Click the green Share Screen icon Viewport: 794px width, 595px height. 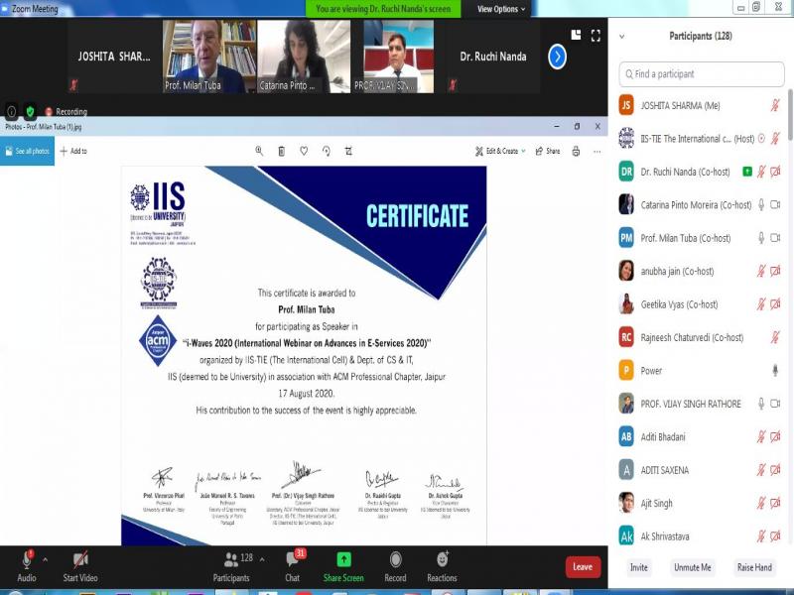[x=343, y=561]
